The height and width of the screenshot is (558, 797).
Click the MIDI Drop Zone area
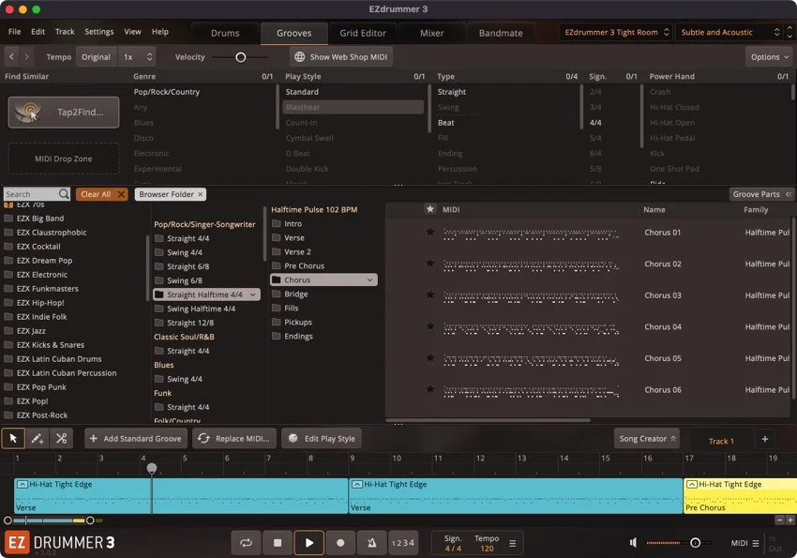point(64,158)
